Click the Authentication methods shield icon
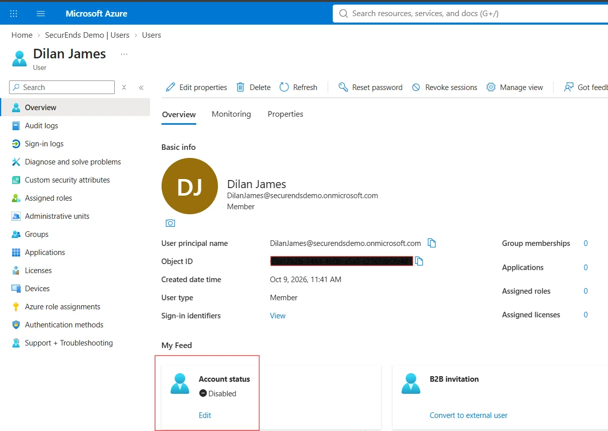Screen dimensions: 608x431 [x=16, y=325]
